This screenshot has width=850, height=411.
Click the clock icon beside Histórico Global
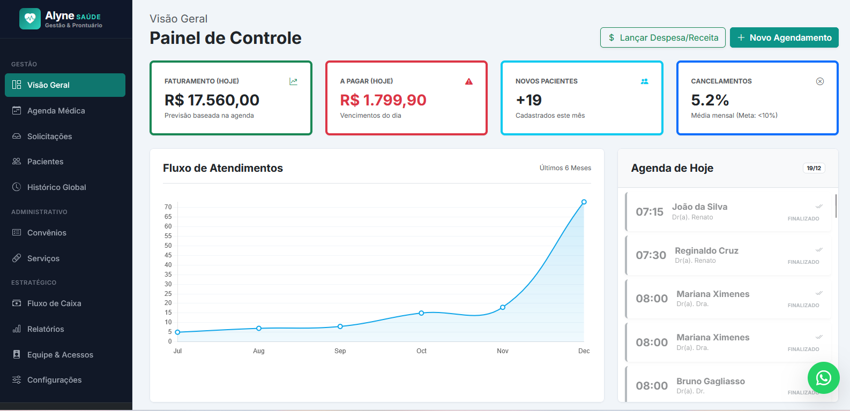click(17, 187)
